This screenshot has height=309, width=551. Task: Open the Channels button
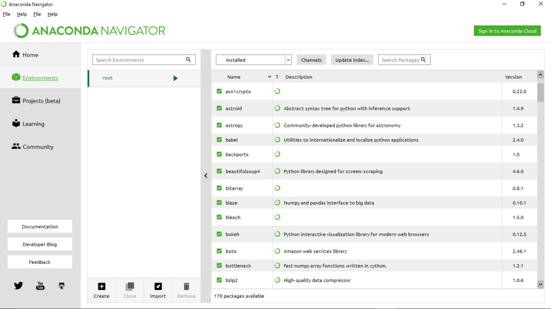pyautogui.click(x=312, y=60)
